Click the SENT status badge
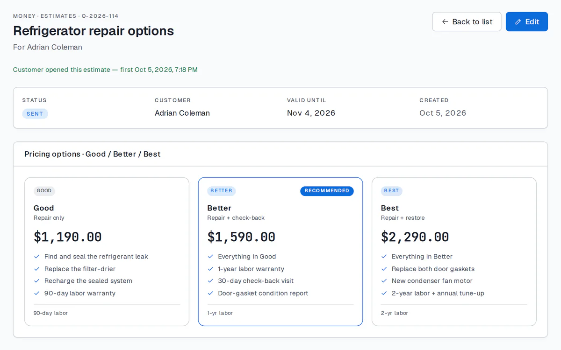The width and height of the screenshot is (561, 350). [x=35, y=114]
